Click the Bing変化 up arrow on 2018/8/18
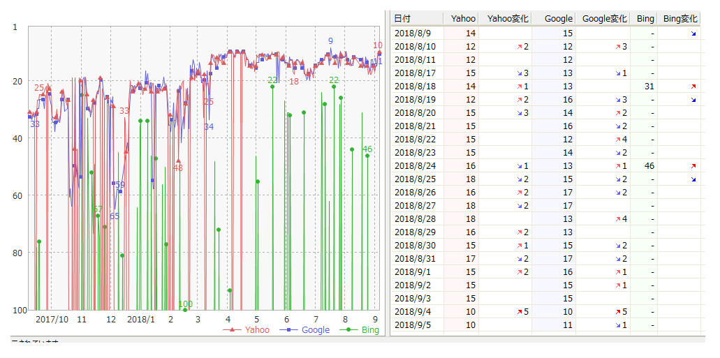Screen dimensions: 720x358 [x=693, y=87]
